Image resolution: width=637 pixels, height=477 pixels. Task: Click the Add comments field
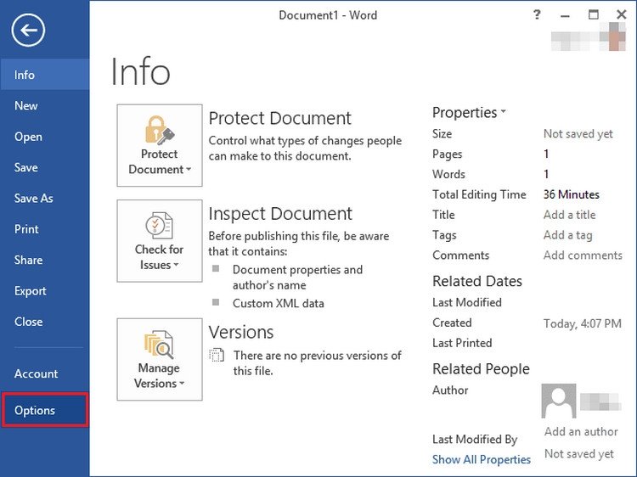[583, 255]
